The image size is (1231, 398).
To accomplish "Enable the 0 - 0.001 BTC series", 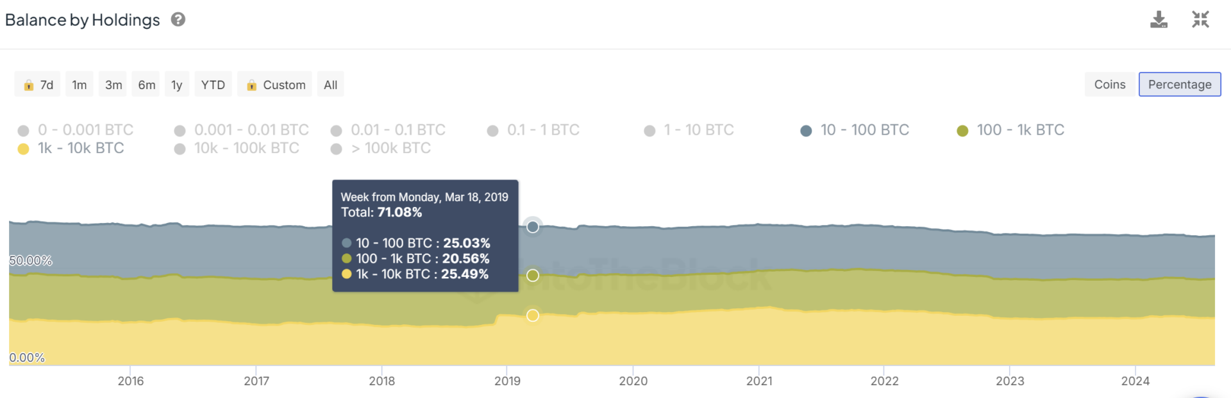I will (x=76, y=130).
